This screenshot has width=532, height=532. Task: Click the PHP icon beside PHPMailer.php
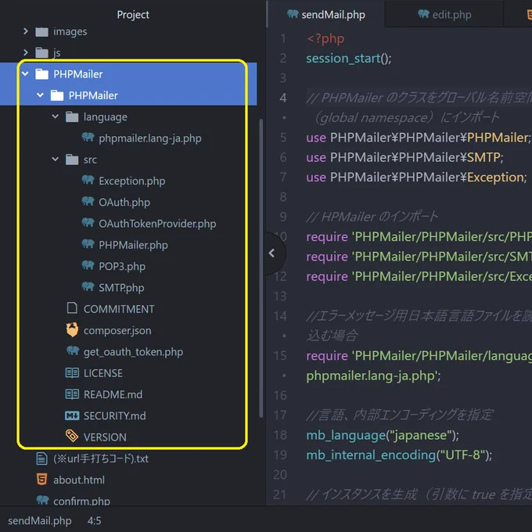coord(88,244)
